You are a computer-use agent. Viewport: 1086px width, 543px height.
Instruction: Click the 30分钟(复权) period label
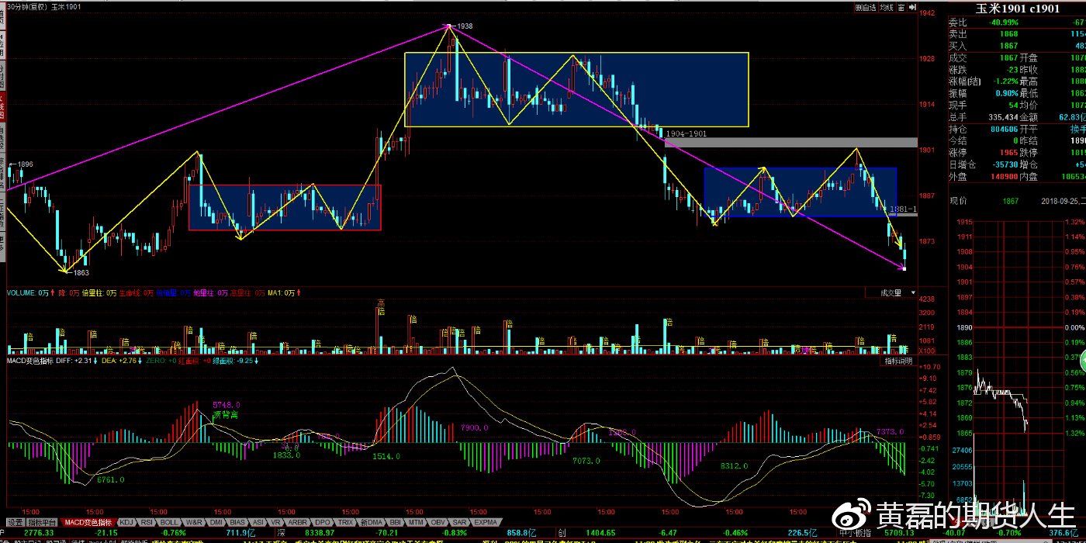click(28, 7)
